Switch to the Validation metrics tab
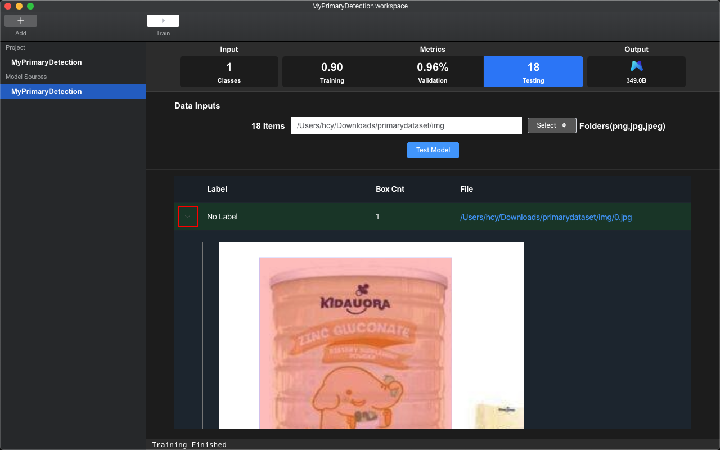The height and width of the screenshot is (450, 720). click(x=433, y=71)
